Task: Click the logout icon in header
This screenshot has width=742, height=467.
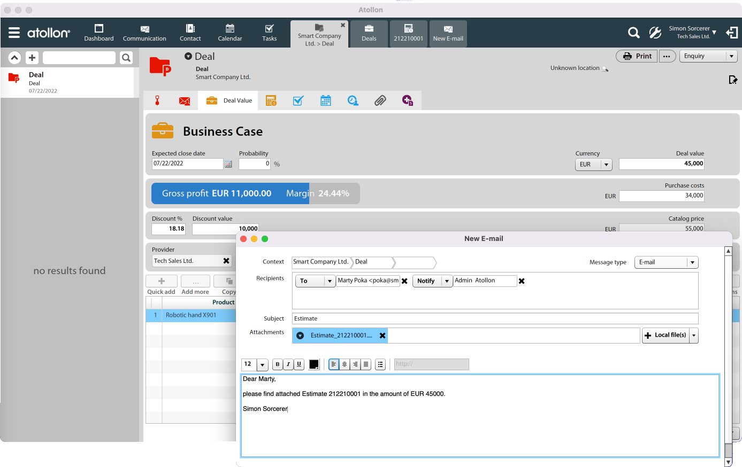Action: click(x=731, y=33)
